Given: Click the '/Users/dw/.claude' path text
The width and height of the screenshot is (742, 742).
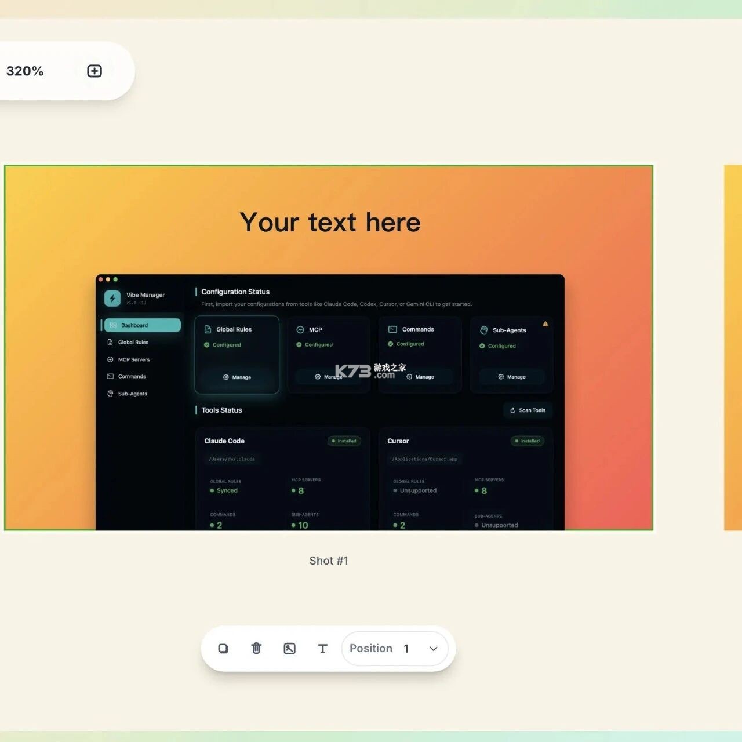Looking at the screenshot, I should pyautogui.click(x=232, y=459).
